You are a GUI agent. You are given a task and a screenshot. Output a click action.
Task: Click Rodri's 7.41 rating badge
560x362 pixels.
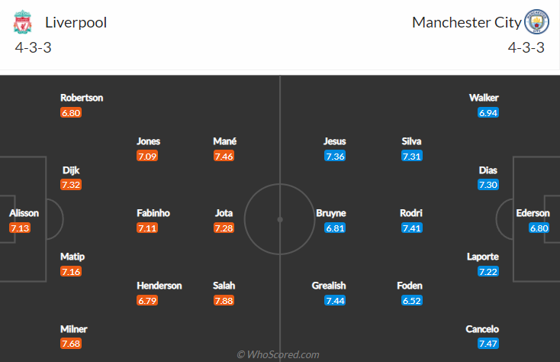click(x=412, y=228)
